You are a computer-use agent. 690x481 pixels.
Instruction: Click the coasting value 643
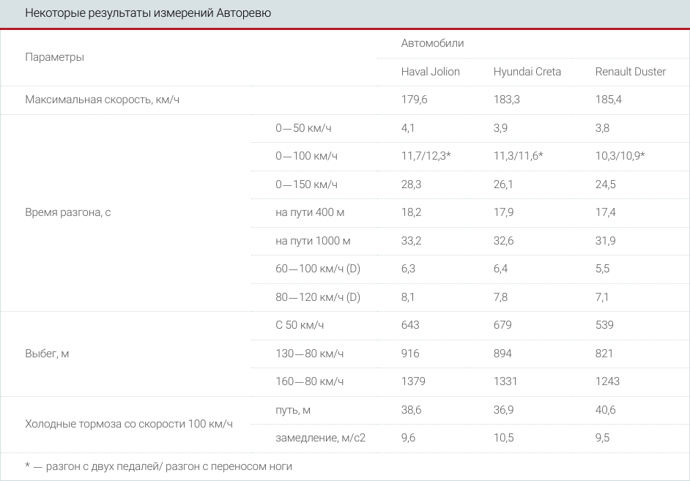click(410, 325)
